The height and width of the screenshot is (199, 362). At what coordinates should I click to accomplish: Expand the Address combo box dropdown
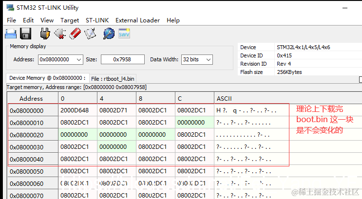[x=79, y=60]
